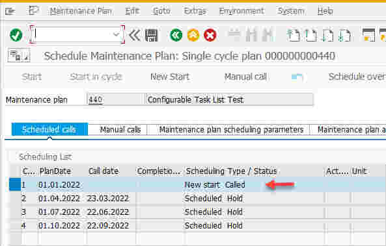Select row 1 using its row selector
Viewport: 386px width, 246px height.
(15, 184)
